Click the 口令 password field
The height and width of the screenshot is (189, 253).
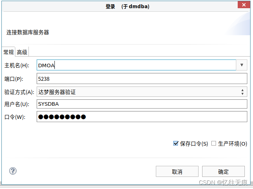pyautogui.click(x=142, y=116)
